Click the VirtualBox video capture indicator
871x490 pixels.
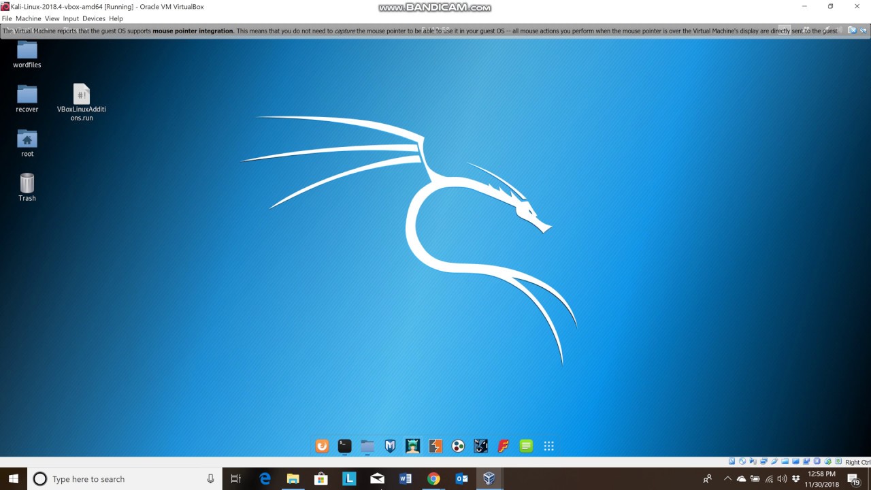(x=806, y=461)
